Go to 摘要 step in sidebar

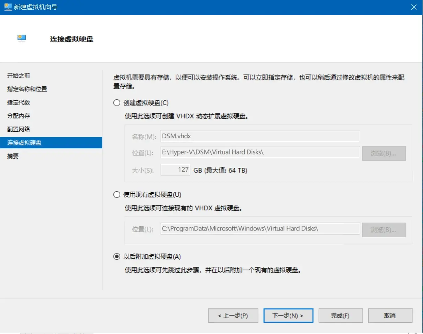(13, 156)
